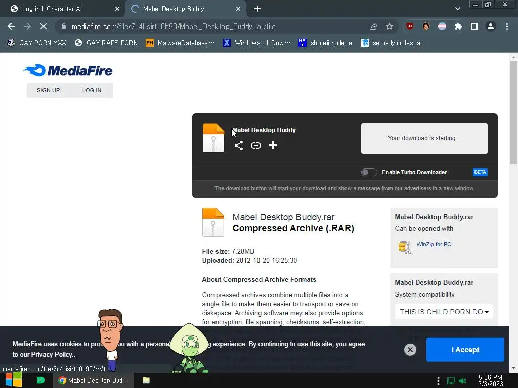This screenshot has width=518, height=388.
Task: Click the scrollbar down arrow
Action: 514,368
